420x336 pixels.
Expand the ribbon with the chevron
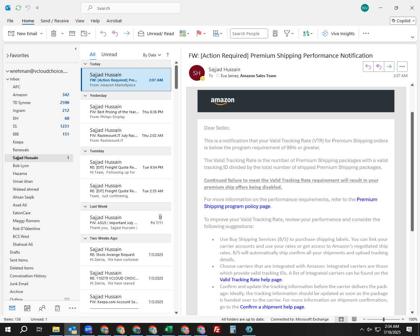point(412,37)
